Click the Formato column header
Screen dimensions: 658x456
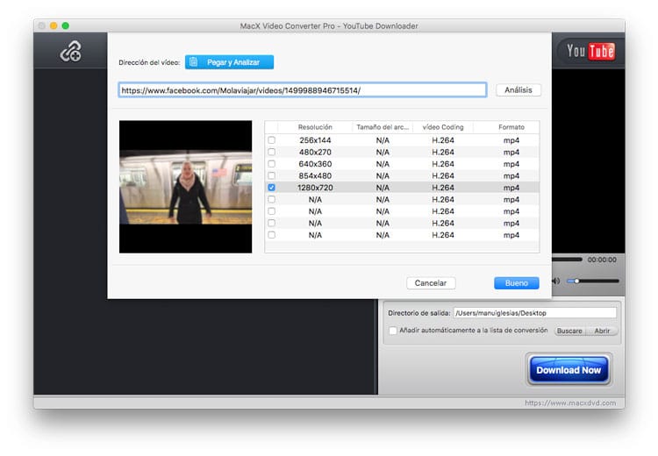click(511, 127)
